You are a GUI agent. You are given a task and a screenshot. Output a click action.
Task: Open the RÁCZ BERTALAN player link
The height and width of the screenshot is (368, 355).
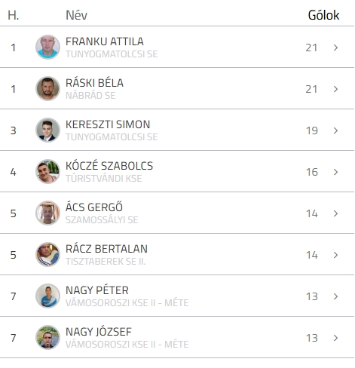point(106,249)
